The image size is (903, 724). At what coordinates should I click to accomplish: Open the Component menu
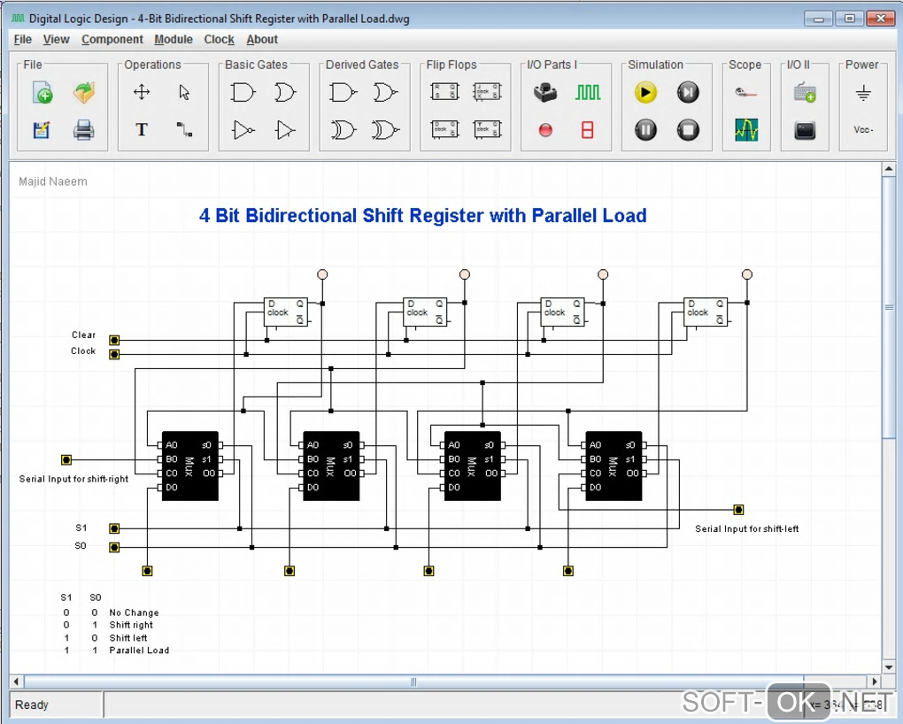click(x=112, y=39)
